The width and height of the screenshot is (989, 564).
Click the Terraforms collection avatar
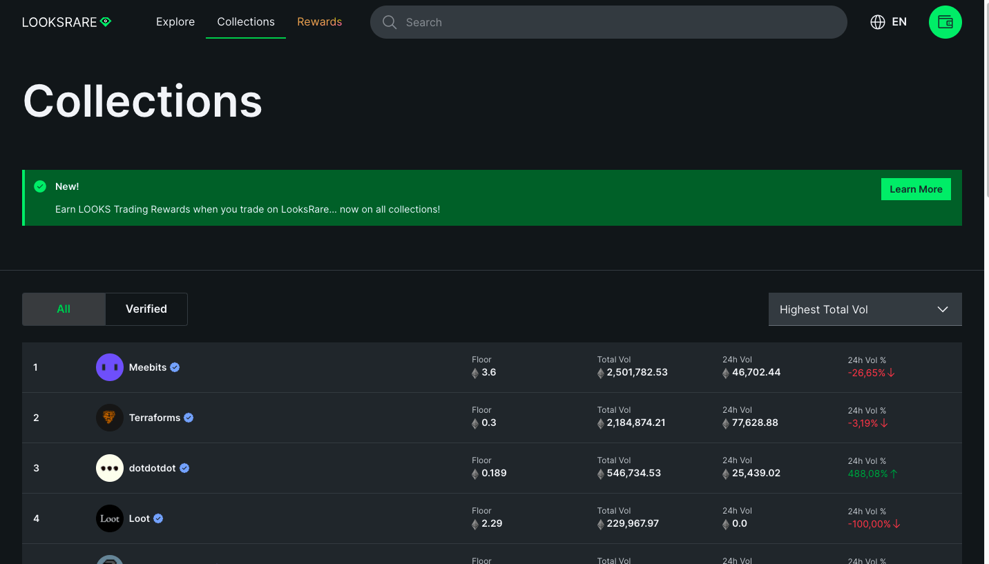[109, 418]
